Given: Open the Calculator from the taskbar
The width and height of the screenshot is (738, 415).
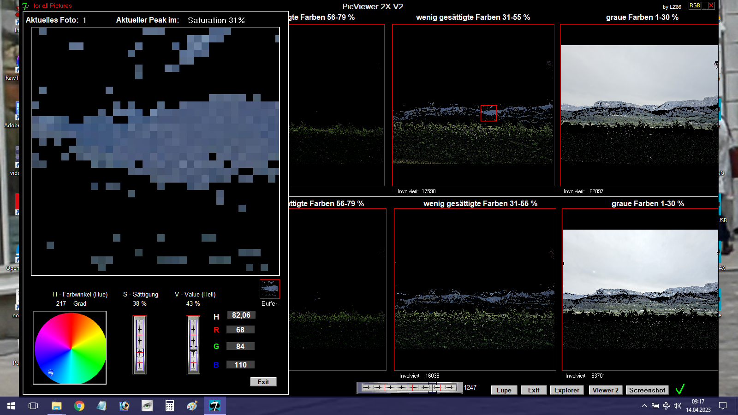Looking at the screenshot, I should click(170, 406).
